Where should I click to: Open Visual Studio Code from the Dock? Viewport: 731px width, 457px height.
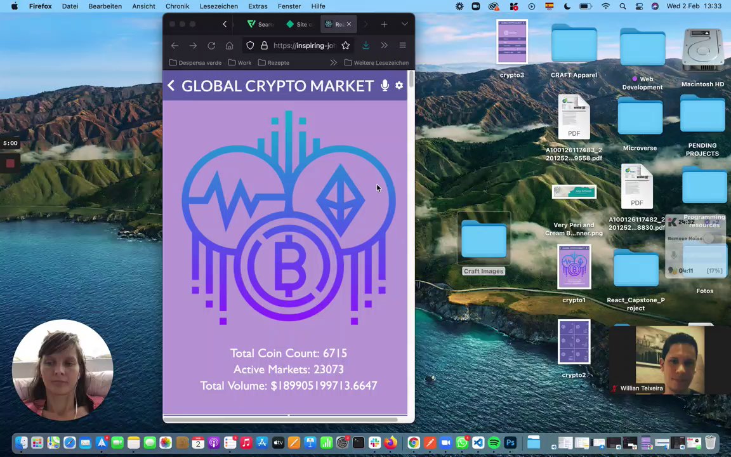click(478, 442)
